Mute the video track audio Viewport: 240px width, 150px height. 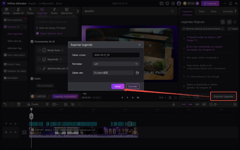pyautogui.click(x=15, y=132)
